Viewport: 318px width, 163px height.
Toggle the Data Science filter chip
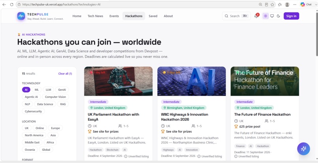point(45,104)
